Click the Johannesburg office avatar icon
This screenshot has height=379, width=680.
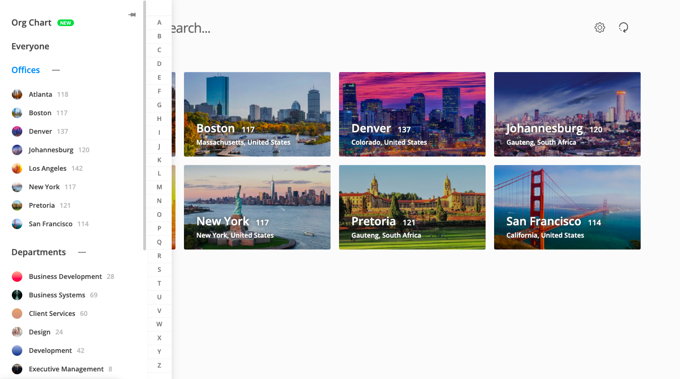click(x=17, y=150)
